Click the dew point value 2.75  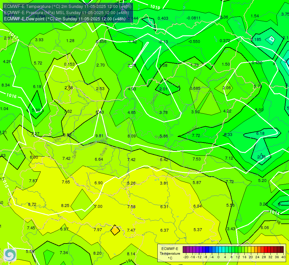[x=261, y=157]
